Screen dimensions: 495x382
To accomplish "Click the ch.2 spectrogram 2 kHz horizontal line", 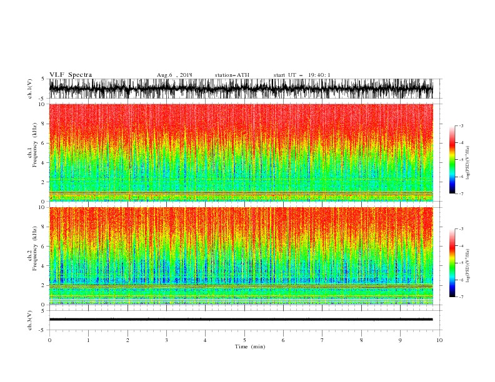I will tap(241, 286).
